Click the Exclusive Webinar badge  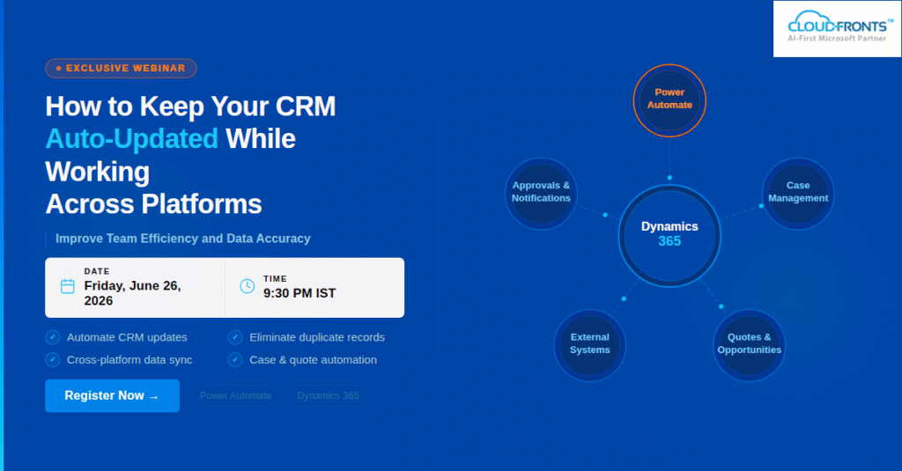pos(121,69)
